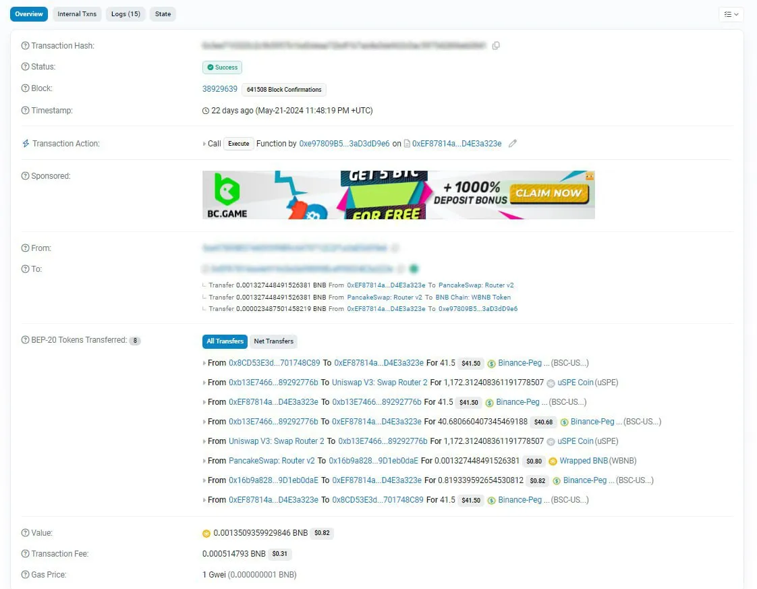
Task: Click the help icon beside BEP-20 Tokens Transferred
Action: click(25, 340)
